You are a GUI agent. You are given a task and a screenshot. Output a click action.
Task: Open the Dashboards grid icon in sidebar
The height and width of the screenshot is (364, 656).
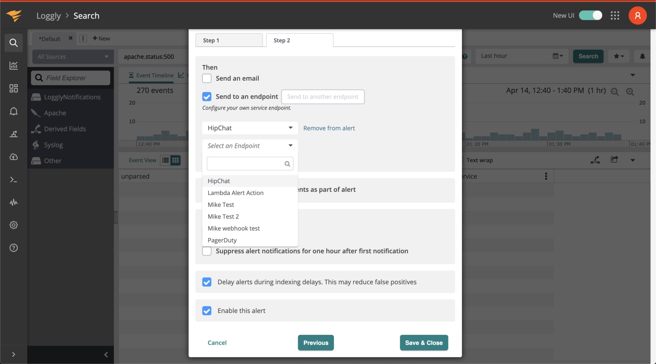[14, 88]
